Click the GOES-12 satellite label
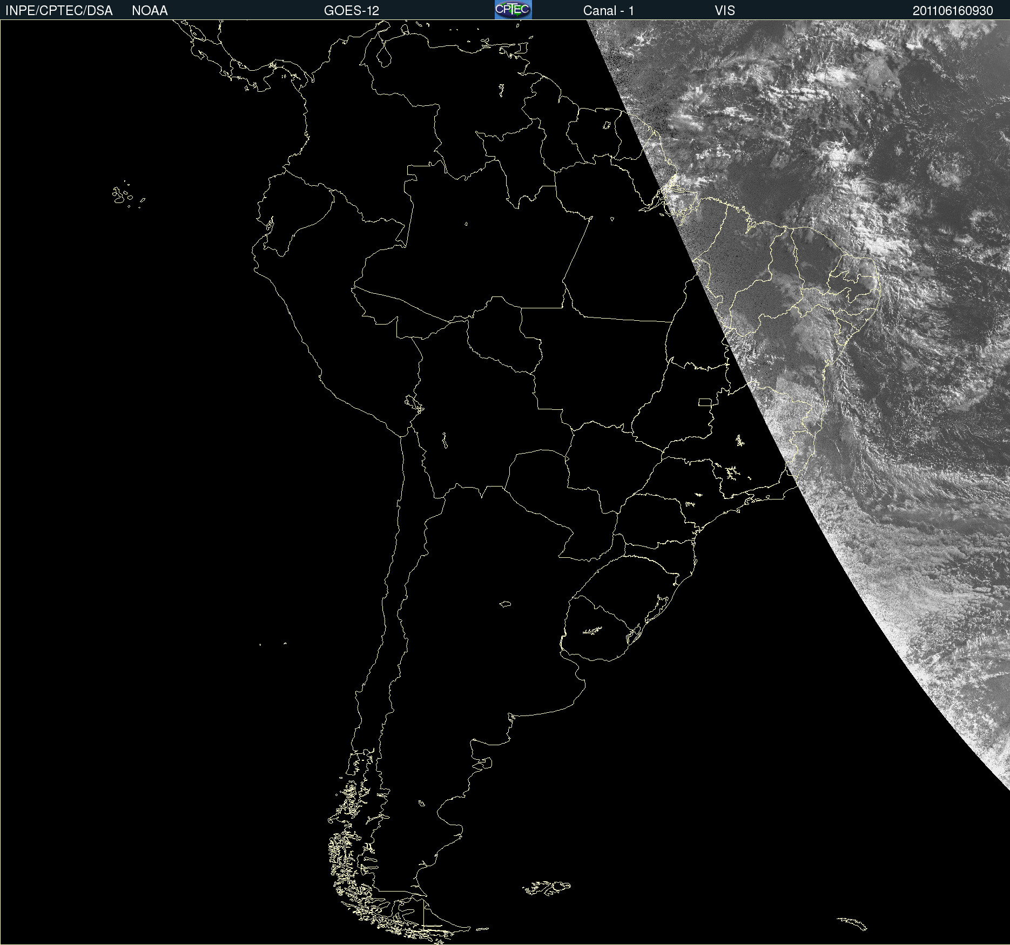 352,11
